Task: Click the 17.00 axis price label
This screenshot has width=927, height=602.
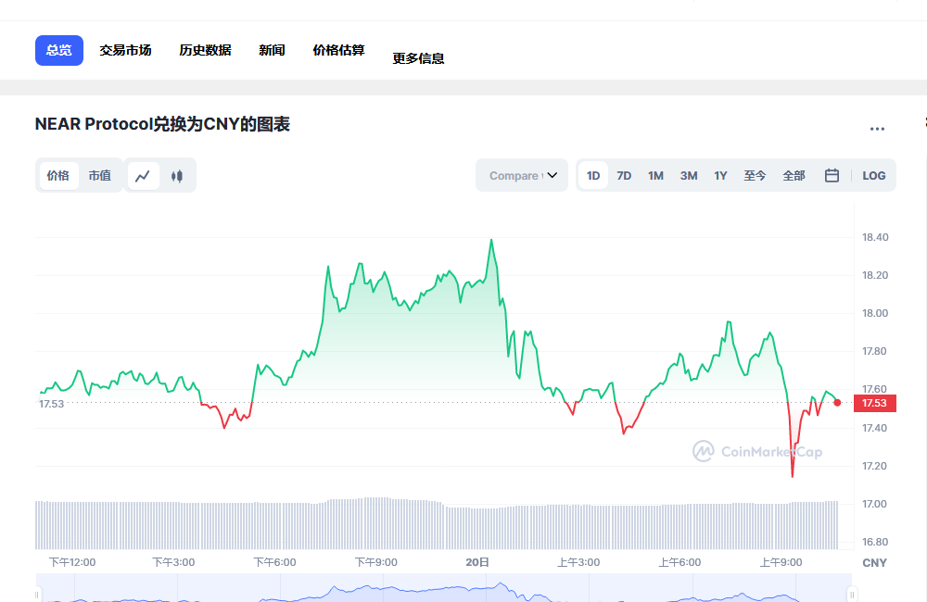Action: tap(874, 504)
